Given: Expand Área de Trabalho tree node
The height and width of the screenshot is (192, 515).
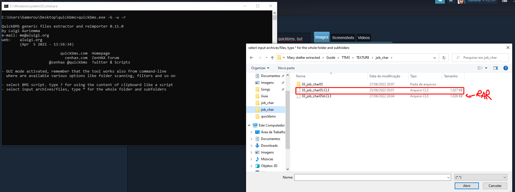Looking at the screenshot, I should point(251,132).
